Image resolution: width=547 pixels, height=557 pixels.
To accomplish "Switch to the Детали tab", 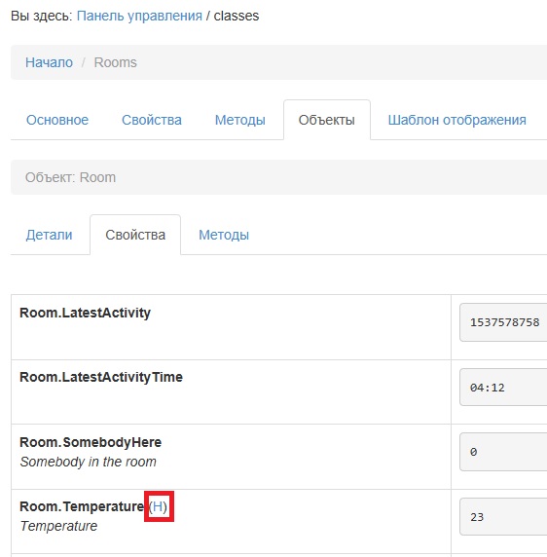I will click(x=49, y=235).
